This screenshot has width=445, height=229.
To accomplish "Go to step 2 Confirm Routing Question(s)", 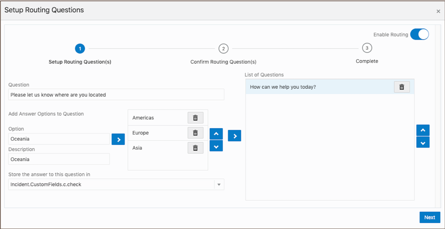I will click(x=224, y=49).
